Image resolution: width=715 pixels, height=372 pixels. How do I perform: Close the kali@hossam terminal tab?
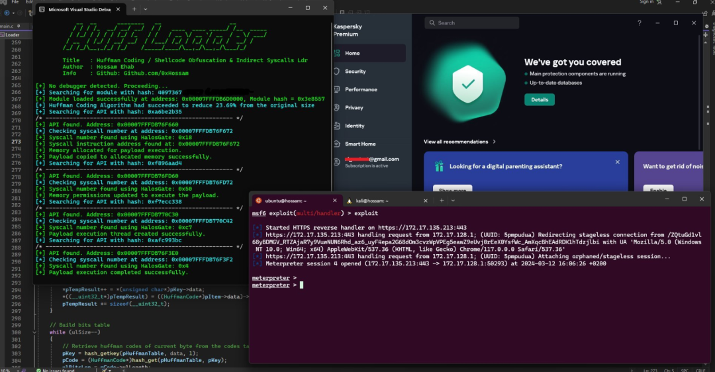tap(426, 201)
